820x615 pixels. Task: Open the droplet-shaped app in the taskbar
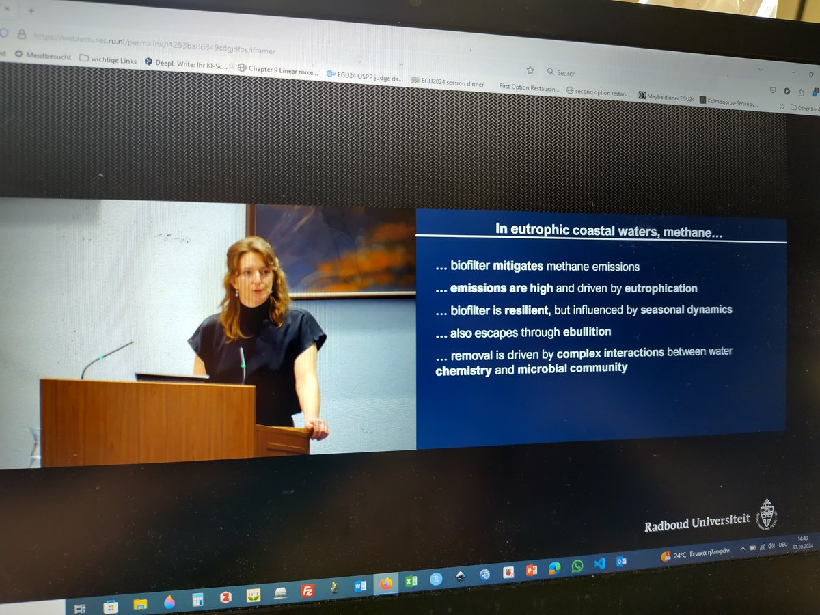pos(169,602)
